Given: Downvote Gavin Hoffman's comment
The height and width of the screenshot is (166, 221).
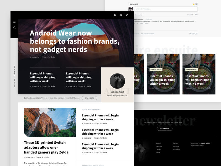Looking at the screenshot, I should click(x=138, y=24).
